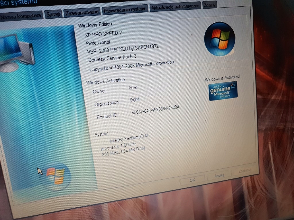The width and height of the screenshot is (294, 220).
Task: Click the Windows Activation heading
Action: [106, 81]
